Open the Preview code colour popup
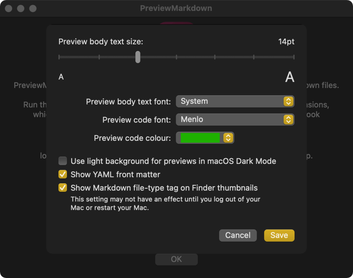The image size is (353, 278). [205, 138]
